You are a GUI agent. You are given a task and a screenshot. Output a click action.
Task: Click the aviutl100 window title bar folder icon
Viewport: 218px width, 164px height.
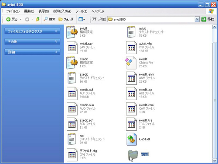[x=3, y=4]
